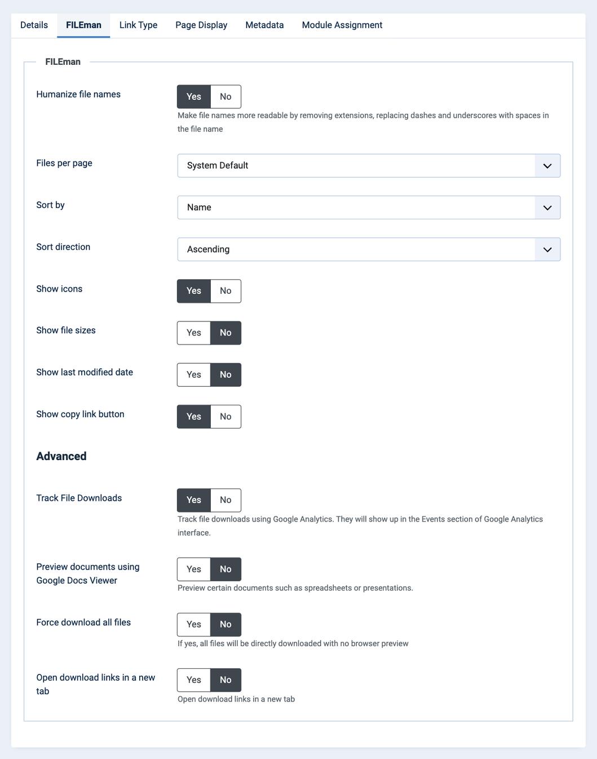Click the Files per page System Default field
597x759 pixels.
point(369,166)
